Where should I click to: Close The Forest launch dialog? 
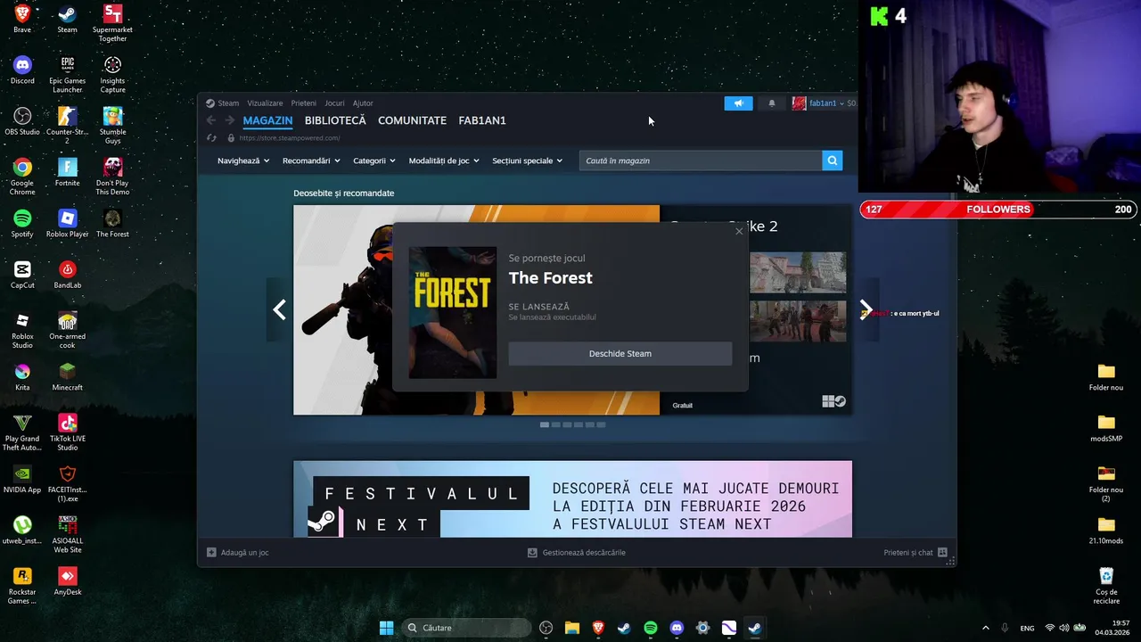(739, 232)
